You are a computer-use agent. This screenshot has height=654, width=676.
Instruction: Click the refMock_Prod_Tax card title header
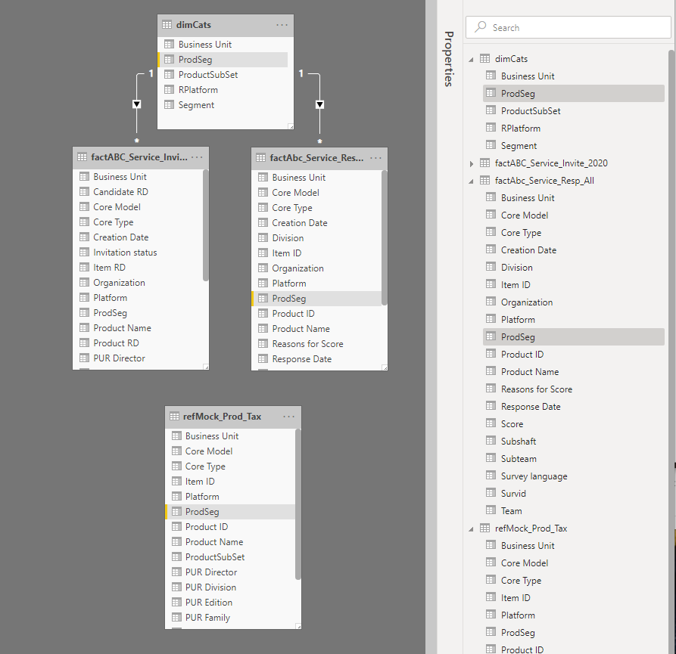click(x=222, y=417)
